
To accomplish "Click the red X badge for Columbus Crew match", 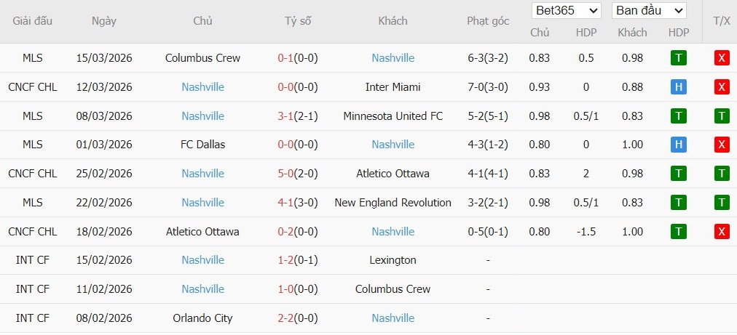I will pyautogui.click(x=722, y=58).
